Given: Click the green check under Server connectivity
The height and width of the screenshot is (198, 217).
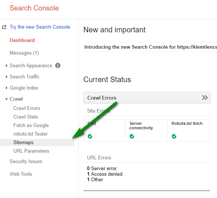Looking at the screenshot, I should [x=132, y=136].
